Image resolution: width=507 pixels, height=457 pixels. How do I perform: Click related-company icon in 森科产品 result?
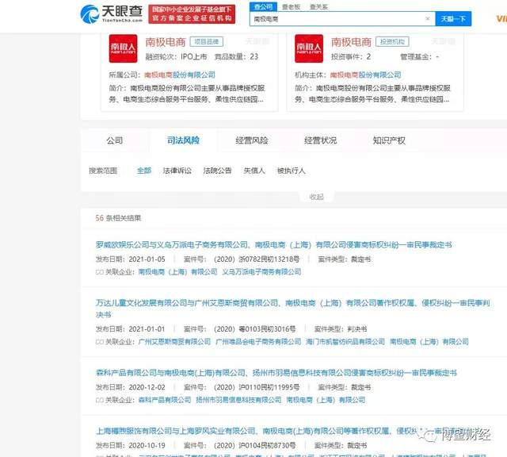pyautogui.click(x=99, y=400)
